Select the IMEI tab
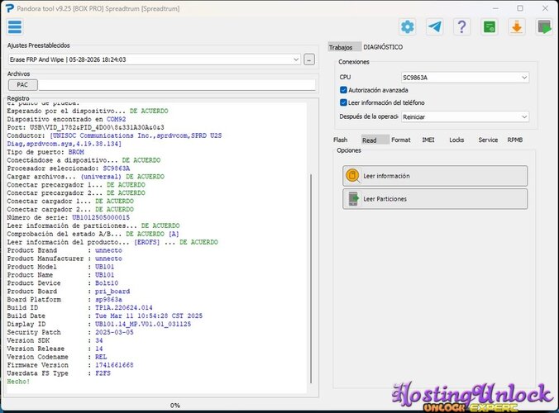This screenshot has height=413, width=559. pyautogui.click(x=428, y=140)
